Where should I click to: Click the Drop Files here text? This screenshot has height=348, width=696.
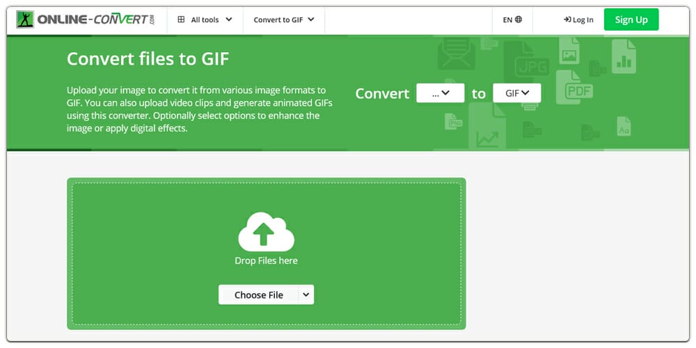click(266, 260)
